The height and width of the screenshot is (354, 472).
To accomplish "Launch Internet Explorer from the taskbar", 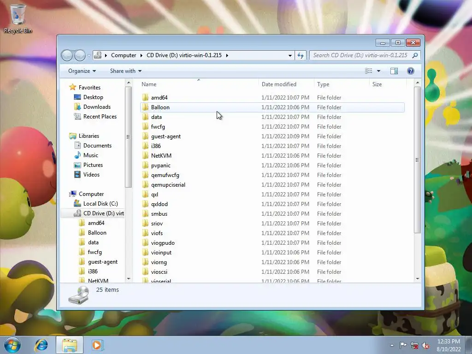I will coord(41,345).
